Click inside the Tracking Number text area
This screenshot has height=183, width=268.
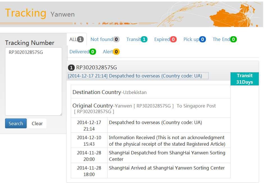click(33, 81)
